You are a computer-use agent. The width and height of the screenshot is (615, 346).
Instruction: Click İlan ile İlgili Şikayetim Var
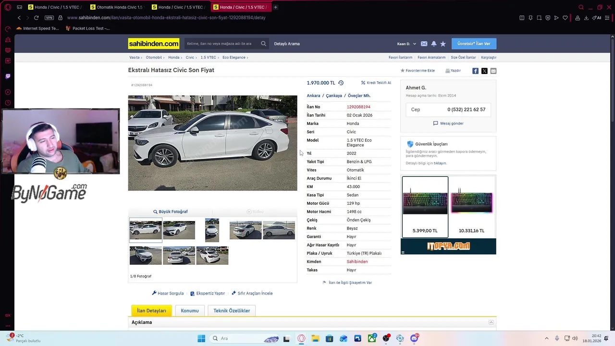347,283
